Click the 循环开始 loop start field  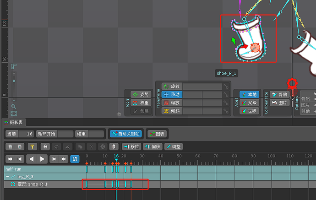(x=65, y=134)
